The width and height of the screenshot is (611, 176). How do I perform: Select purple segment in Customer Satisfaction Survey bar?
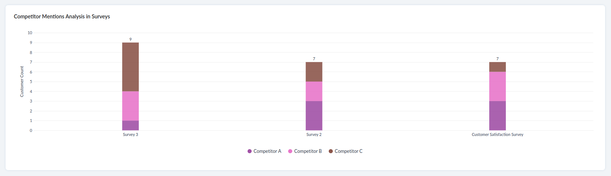(497, 115)
